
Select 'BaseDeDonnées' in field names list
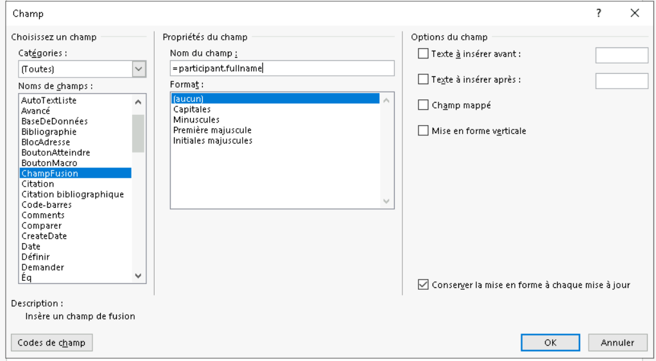(55, 121)
